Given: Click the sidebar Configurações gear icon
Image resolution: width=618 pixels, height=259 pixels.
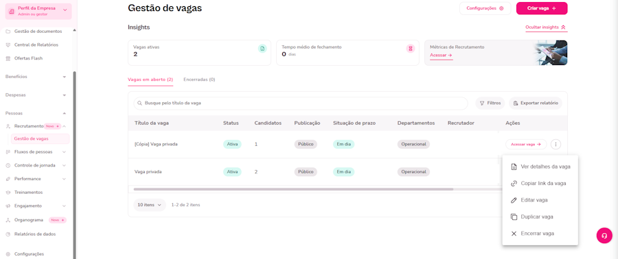Looking at the screenshot, I should tap(8, 254).
